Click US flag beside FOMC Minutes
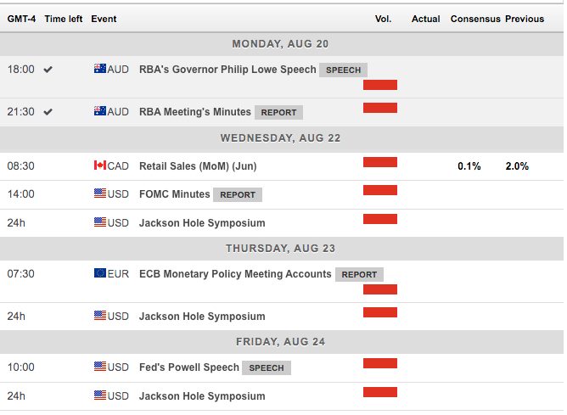 [x=100, y=194]
